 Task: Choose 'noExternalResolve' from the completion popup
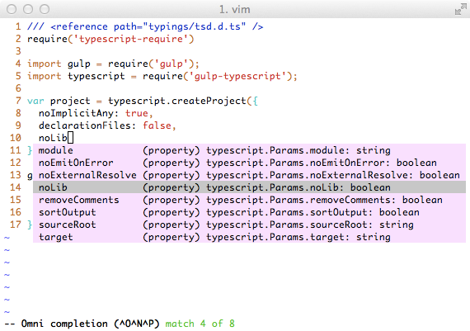(249, 175)
